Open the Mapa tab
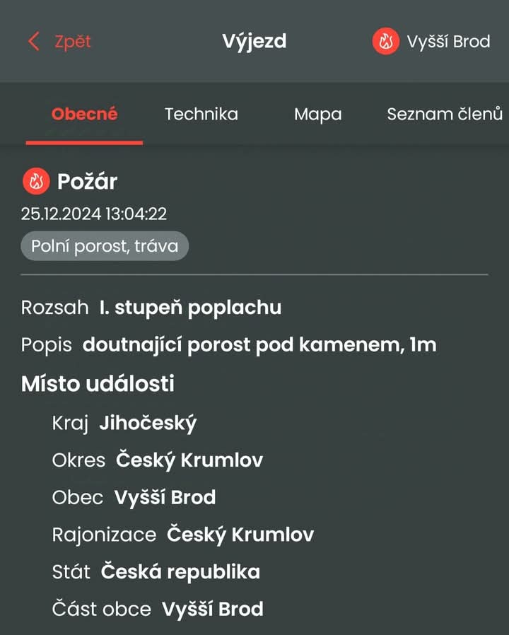Image resolution: width=509 pixels, height=635 pixels. coord(318,115)
